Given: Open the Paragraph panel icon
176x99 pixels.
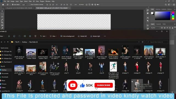Looking at the screenshot, I should 148,21.
